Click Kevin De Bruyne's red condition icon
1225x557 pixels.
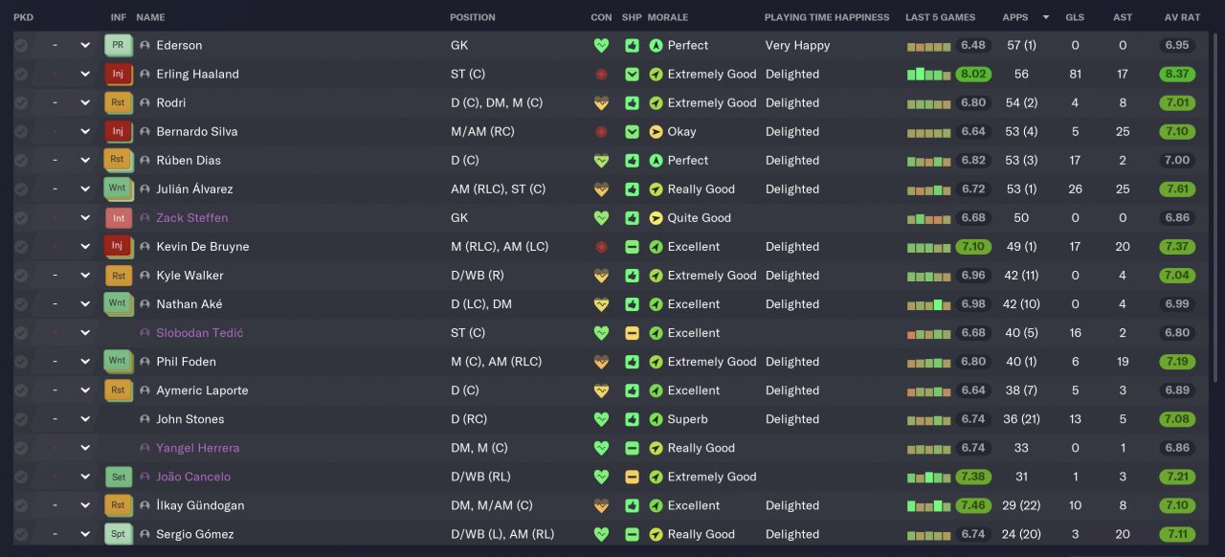[601, 247]
